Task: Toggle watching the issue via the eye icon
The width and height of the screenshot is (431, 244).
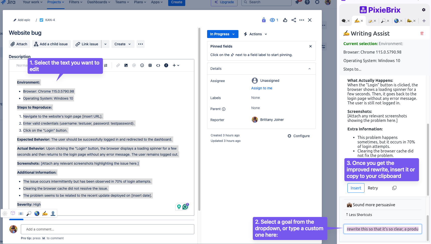Action: 272,20
